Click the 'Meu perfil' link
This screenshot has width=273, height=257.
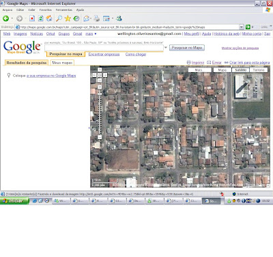192,33
